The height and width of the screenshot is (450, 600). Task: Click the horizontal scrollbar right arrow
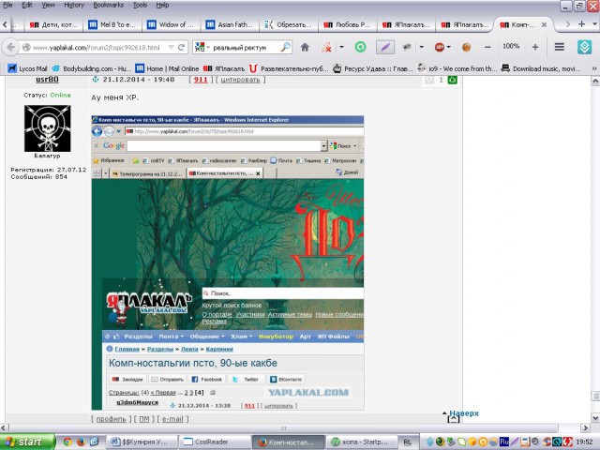click(x=585, y=427)
